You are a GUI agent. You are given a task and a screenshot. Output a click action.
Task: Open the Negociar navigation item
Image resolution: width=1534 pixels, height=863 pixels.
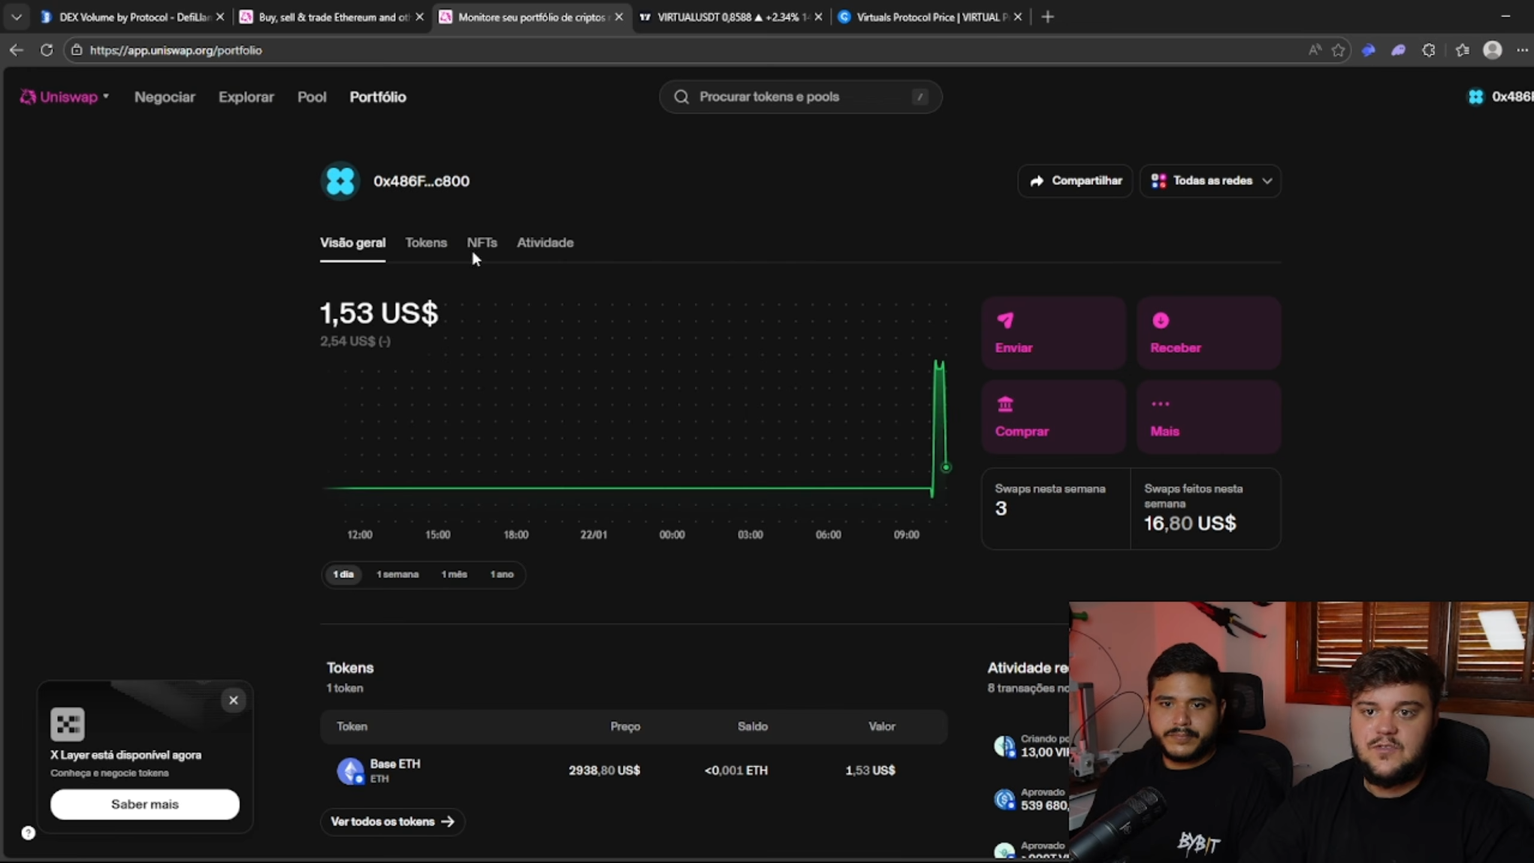tap(165, 96)
